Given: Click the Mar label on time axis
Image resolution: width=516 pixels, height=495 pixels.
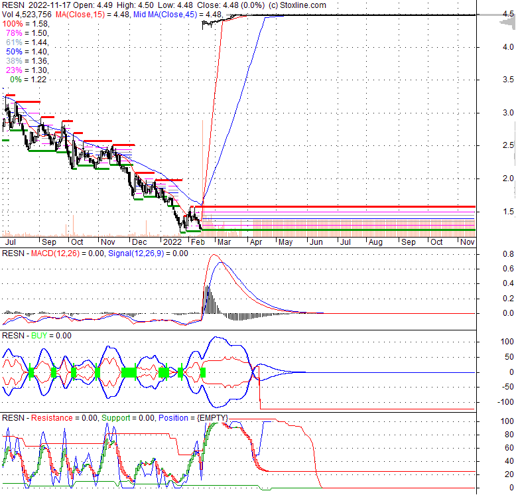Looking at the screenshot, I should (224, 242).
